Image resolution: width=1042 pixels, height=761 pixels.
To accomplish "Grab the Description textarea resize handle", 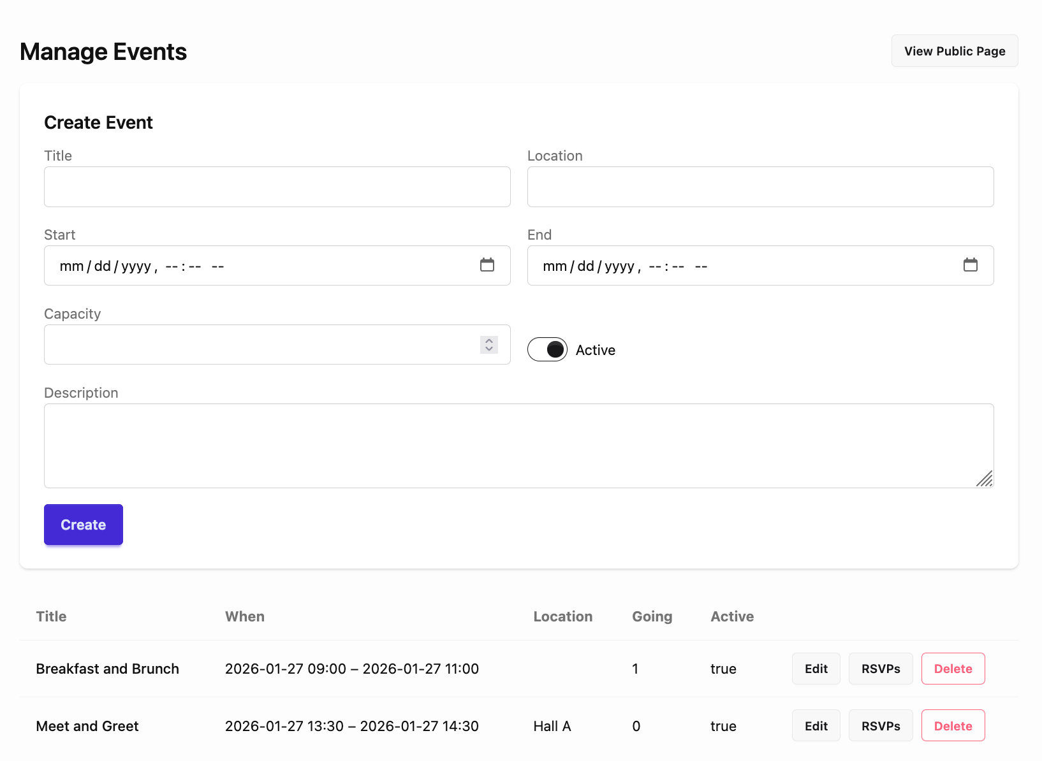I will [x=985, y=479].
